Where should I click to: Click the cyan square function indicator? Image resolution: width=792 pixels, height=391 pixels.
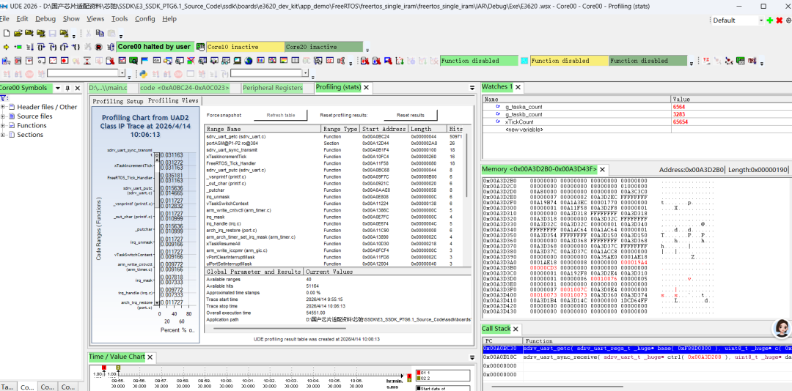click(524, 61)
